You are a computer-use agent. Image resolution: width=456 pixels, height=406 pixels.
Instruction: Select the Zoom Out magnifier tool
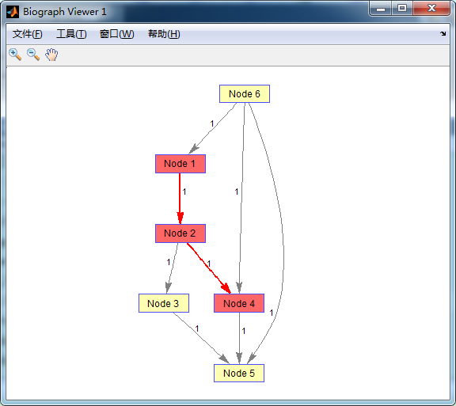pos(33,55)
